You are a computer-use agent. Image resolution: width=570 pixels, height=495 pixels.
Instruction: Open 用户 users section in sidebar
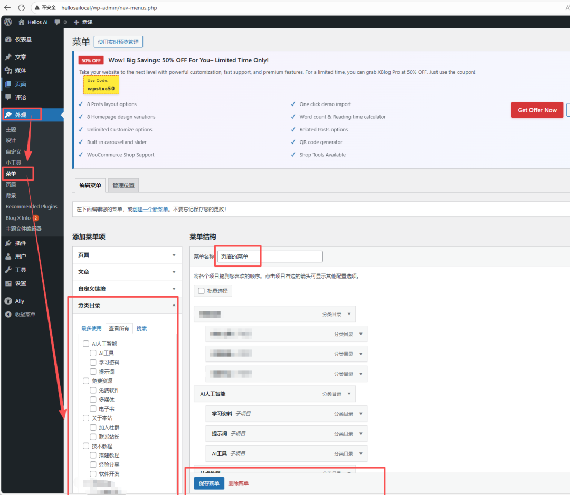click(x=21, y=256)
